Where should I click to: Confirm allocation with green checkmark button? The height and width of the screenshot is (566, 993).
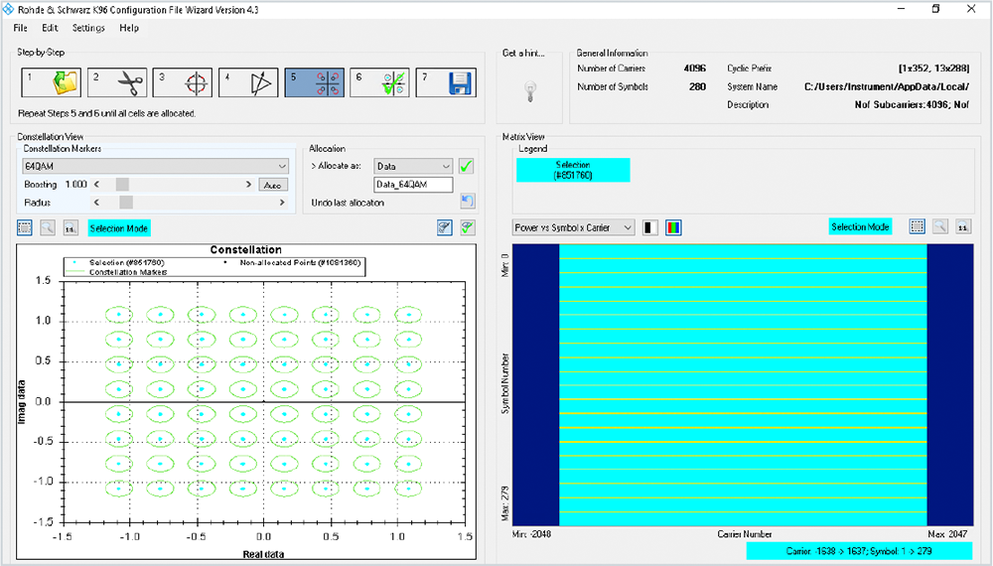[467, 166]
